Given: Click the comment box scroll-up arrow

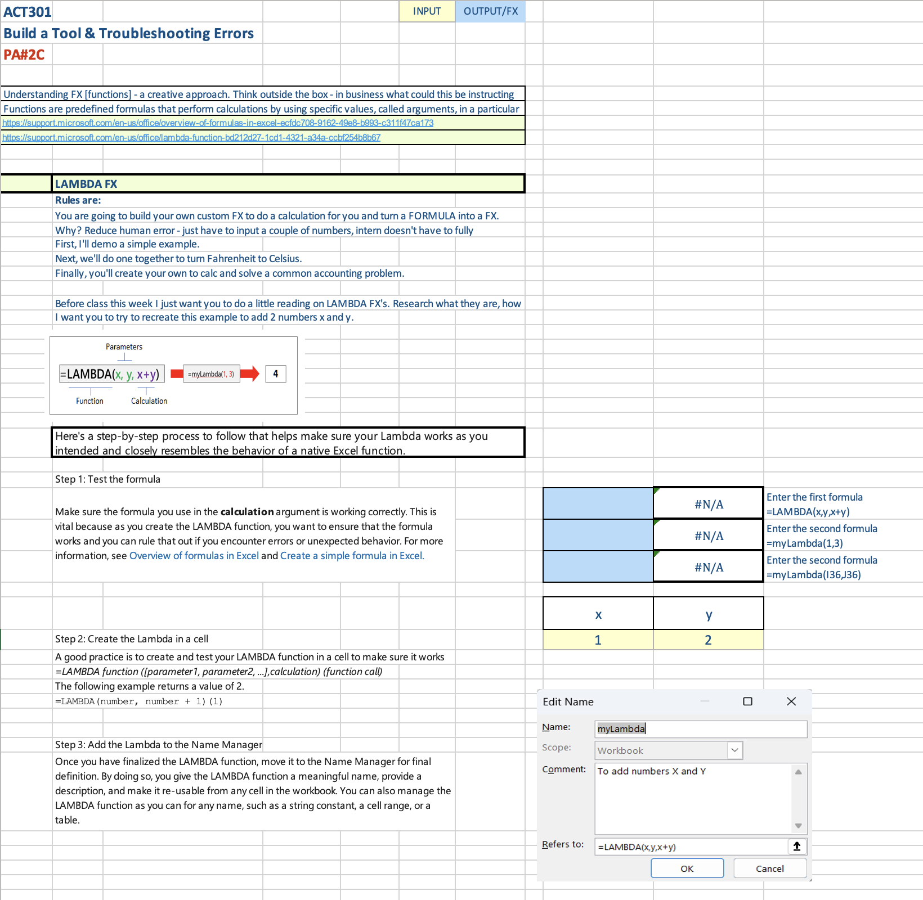Looking at the screenshot, I should (799, 772).
